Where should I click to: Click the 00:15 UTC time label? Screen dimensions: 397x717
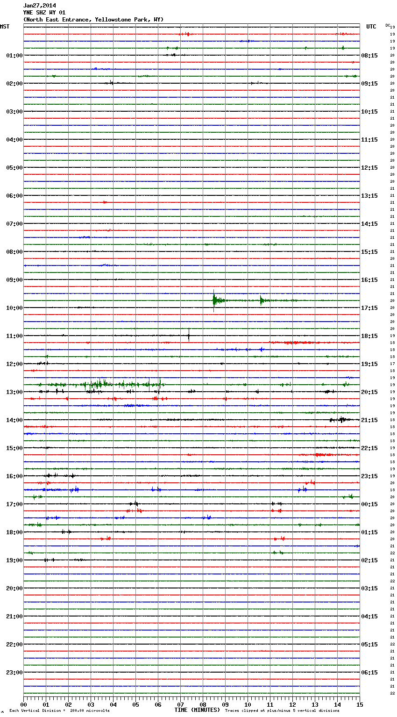click(x=369, y=504)
